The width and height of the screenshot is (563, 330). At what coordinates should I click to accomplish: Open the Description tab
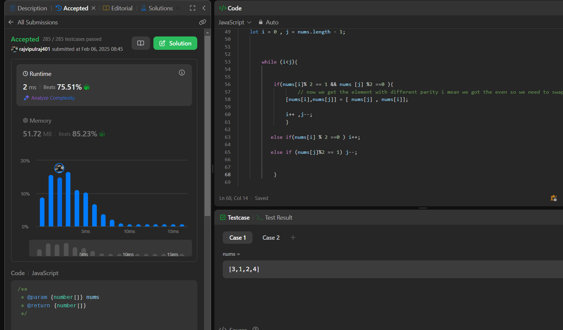tap(28, 8)
